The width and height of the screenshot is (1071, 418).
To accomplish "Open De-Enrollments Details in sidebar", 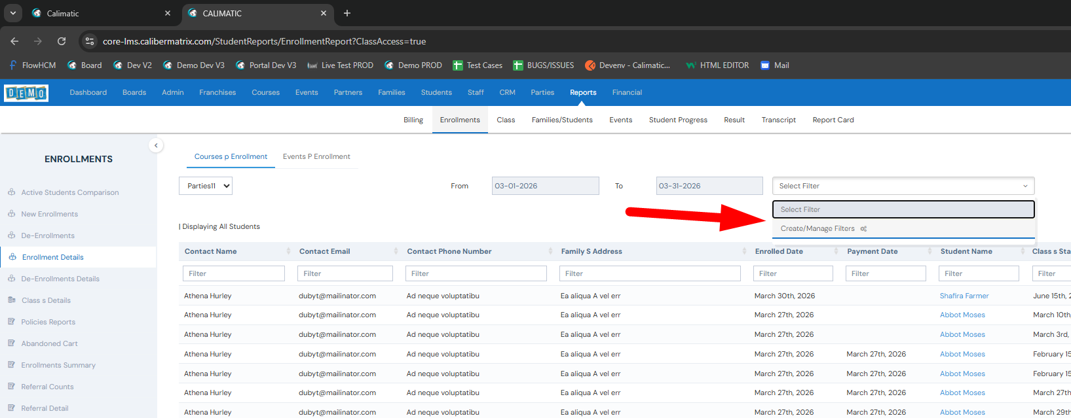I will click(60, 279).
